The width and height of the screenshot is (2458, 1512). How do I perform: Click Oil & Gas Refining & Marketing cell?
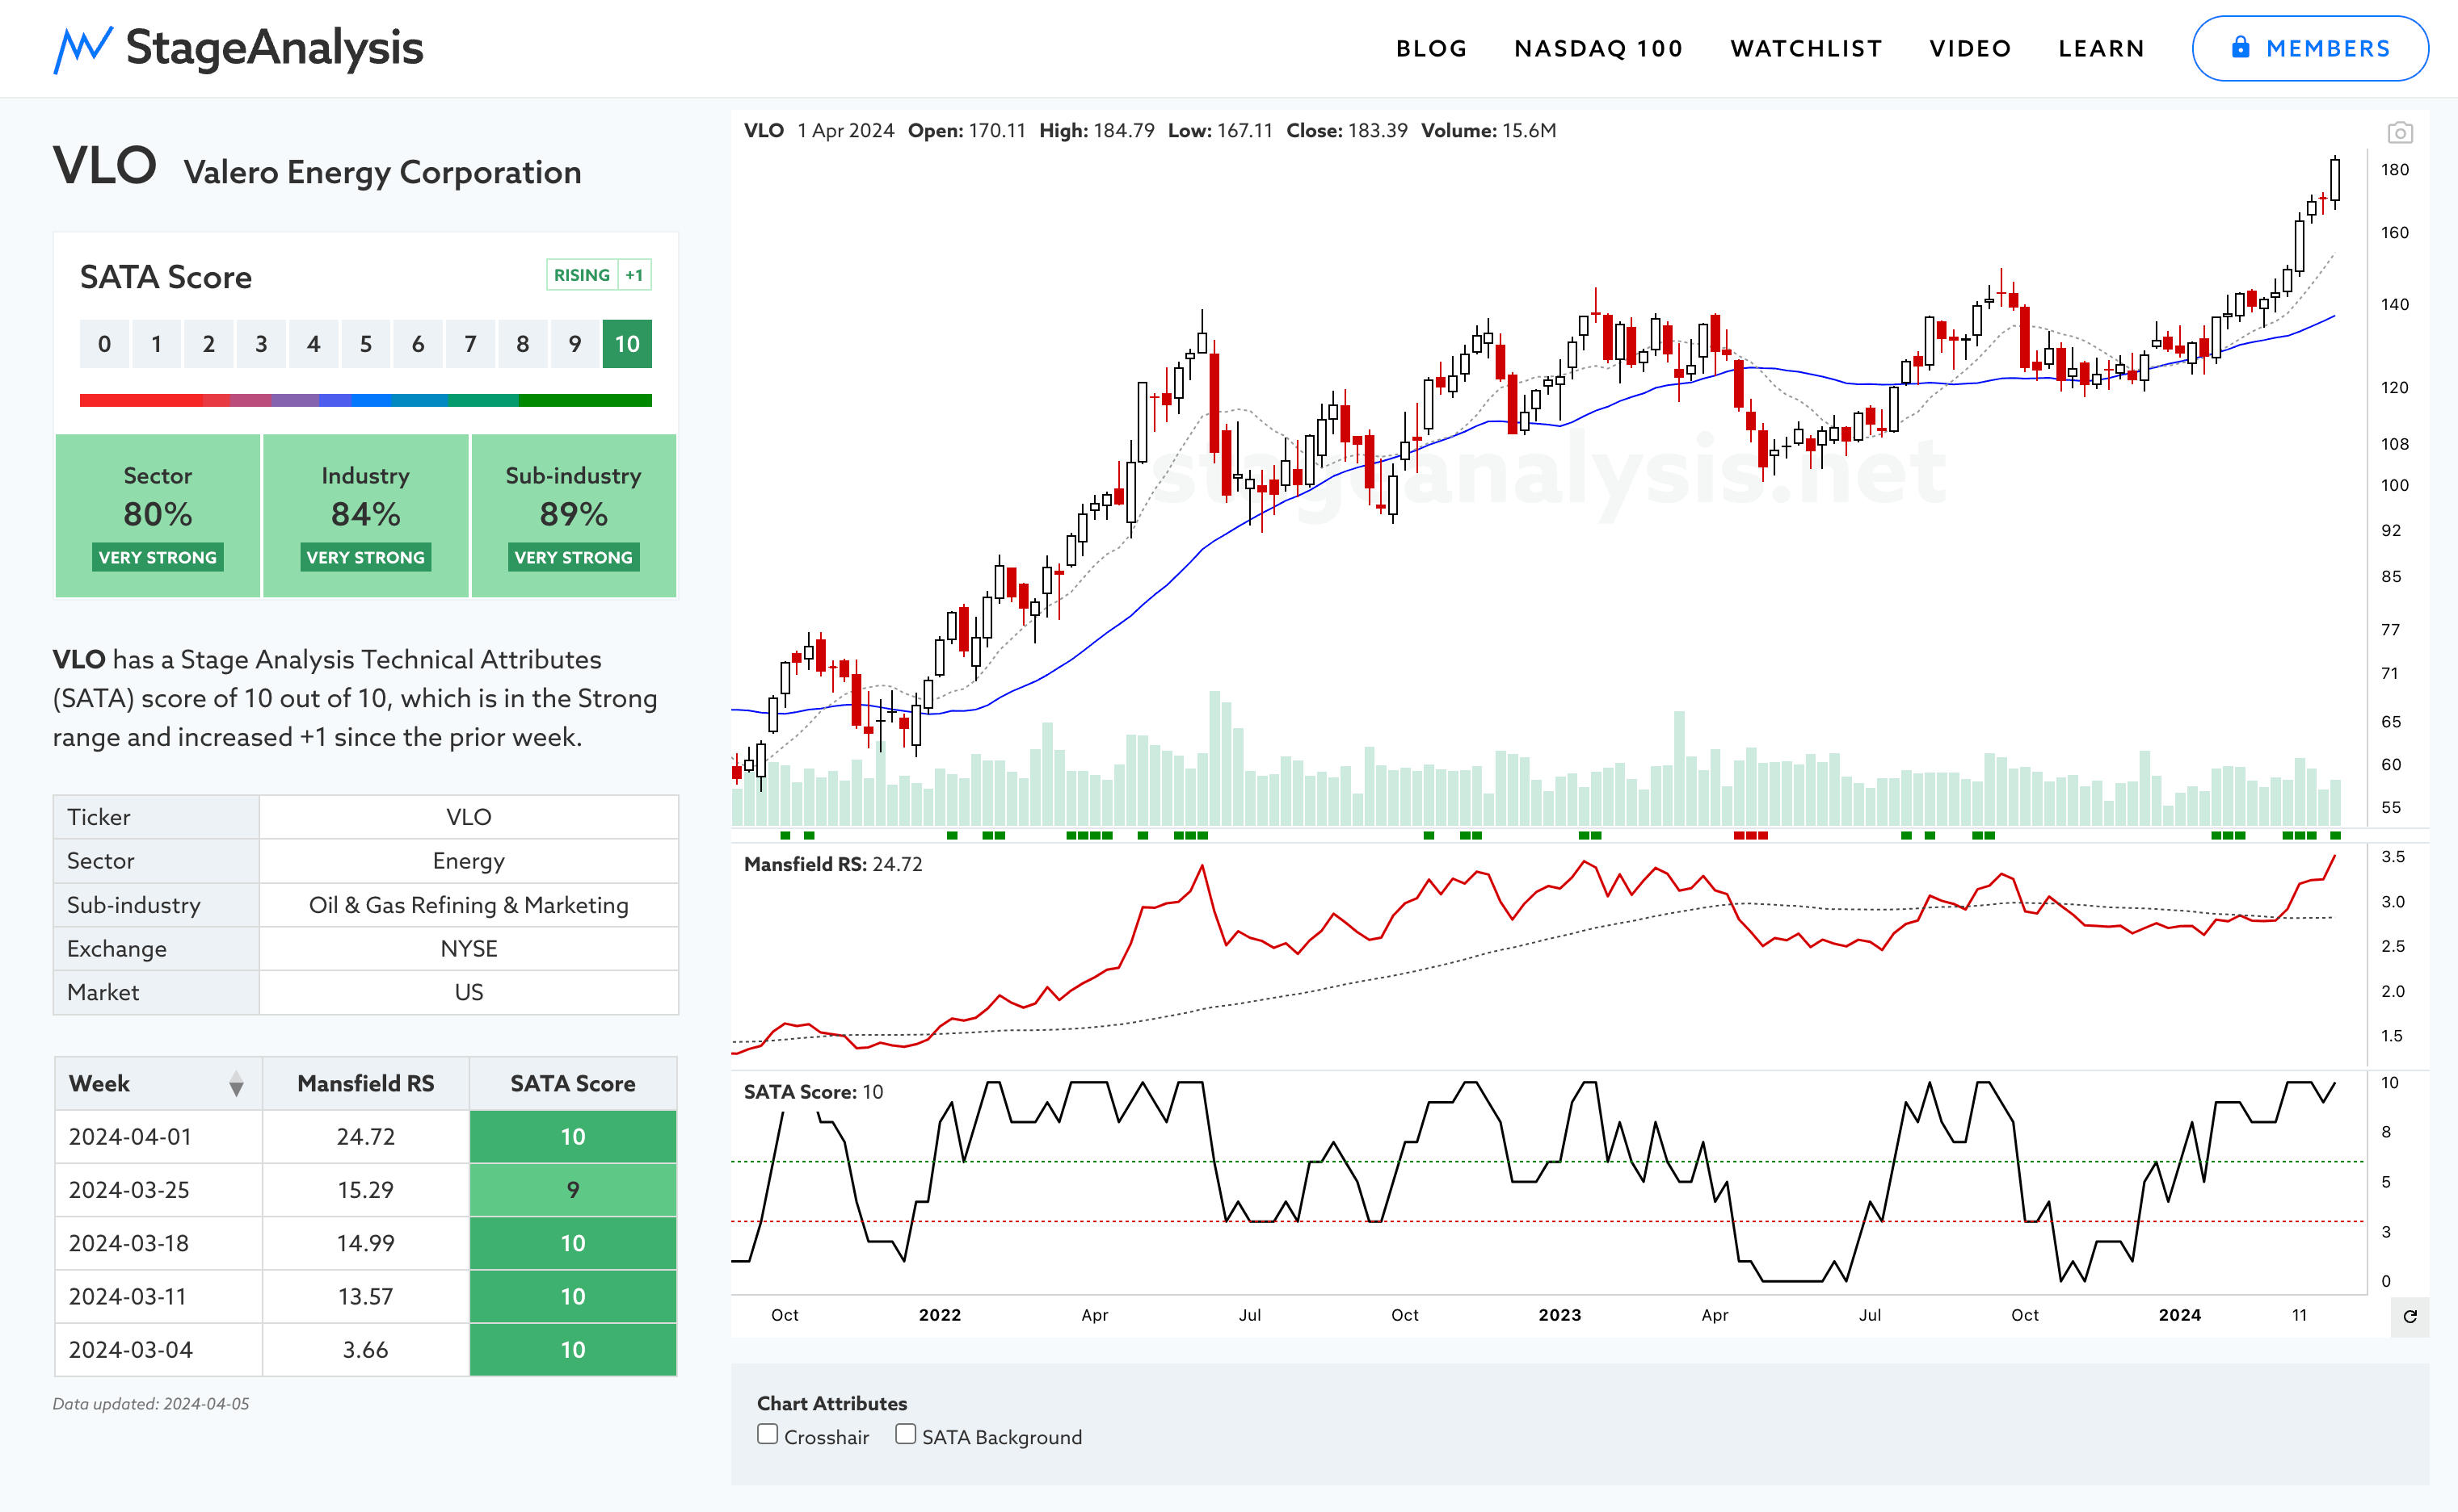[469, 905]
